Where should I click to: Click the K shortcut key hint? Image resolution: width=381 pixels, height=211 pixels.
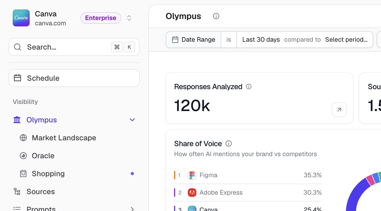pyautogui.click(x=129, y=47)
